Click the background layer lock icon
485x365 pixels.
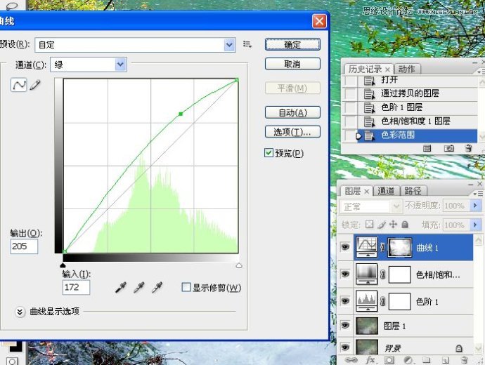coord(459,348)
